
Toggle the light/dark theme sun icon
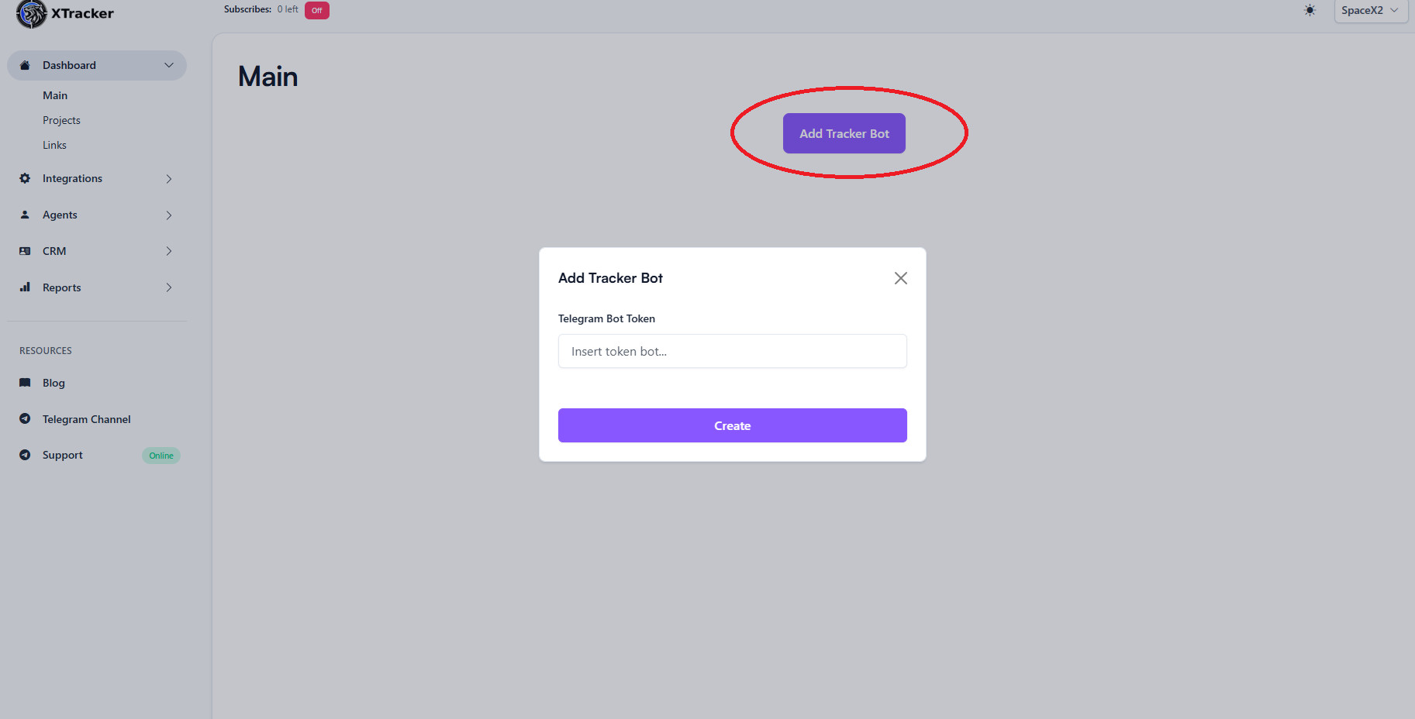pyautogui.click(x=1310, y=10)
